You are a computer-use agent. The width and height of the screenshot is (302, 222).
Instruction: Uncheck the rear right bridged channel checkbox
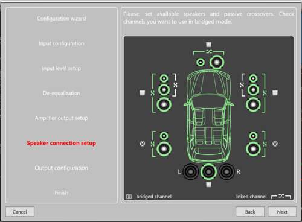[x=275, y=144]
